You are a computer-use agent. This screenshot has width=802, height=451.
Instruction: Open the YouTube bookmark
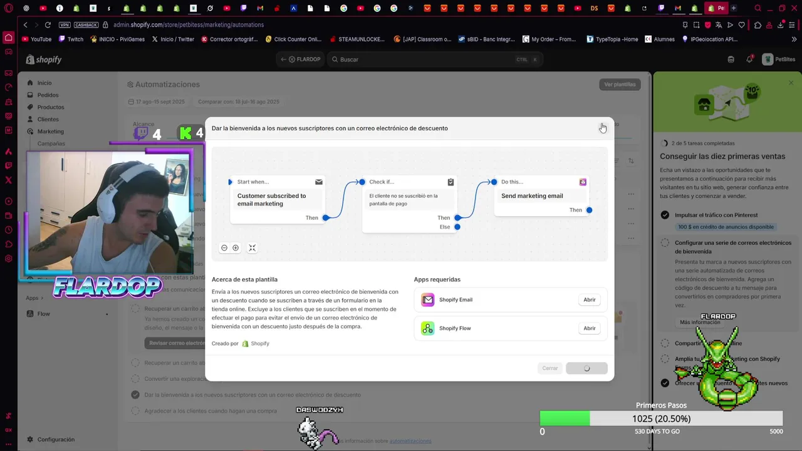tap(37, 39)
